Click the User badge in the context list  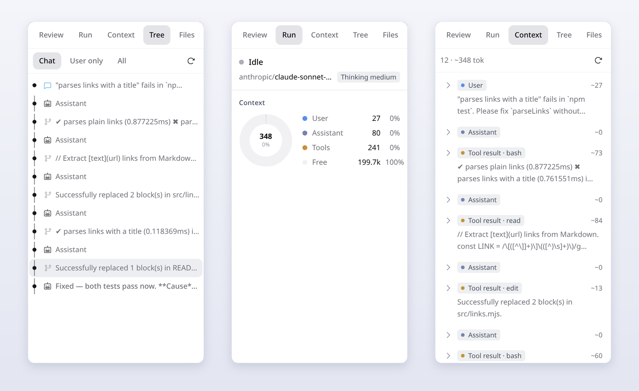(x=472, y=85)
